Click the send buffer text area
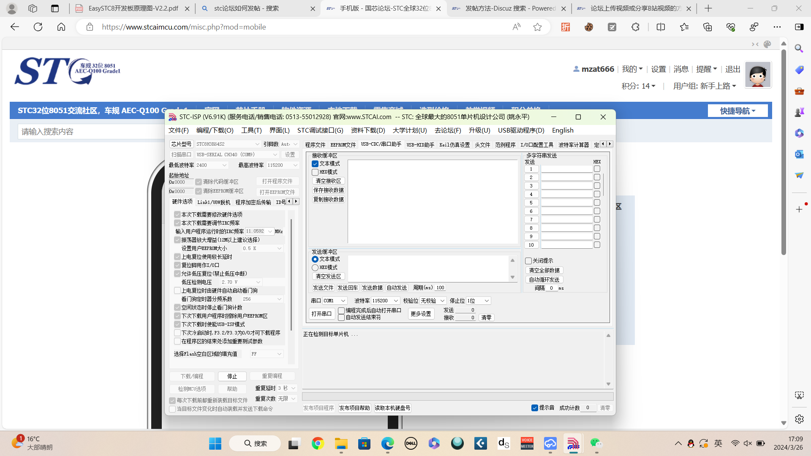Image resolution: width=811 pixels, height=456 pixels. pos(429,269)
